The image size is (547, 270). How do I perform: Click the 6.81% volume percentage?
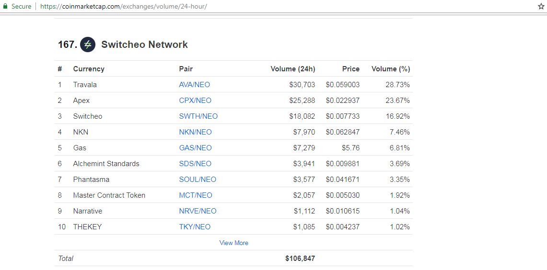tap(400, 148)
